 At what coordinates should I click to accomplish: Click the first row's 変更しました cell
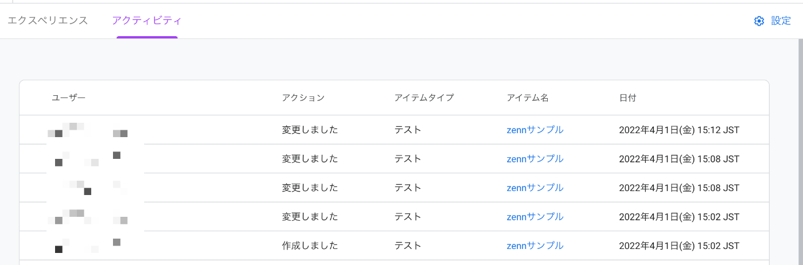point(310,130)
